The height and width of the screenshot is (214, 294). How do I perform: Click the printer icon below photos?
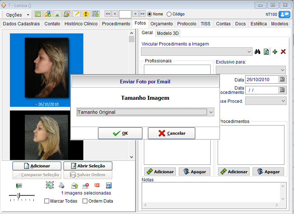(x=62, y=185)
